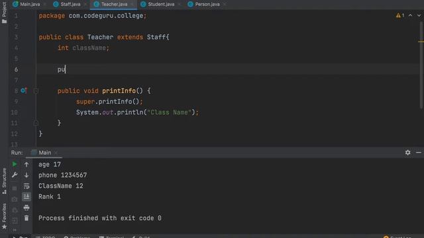Open the Structure tool window
424x238 pixels.
tap(4, 180)
